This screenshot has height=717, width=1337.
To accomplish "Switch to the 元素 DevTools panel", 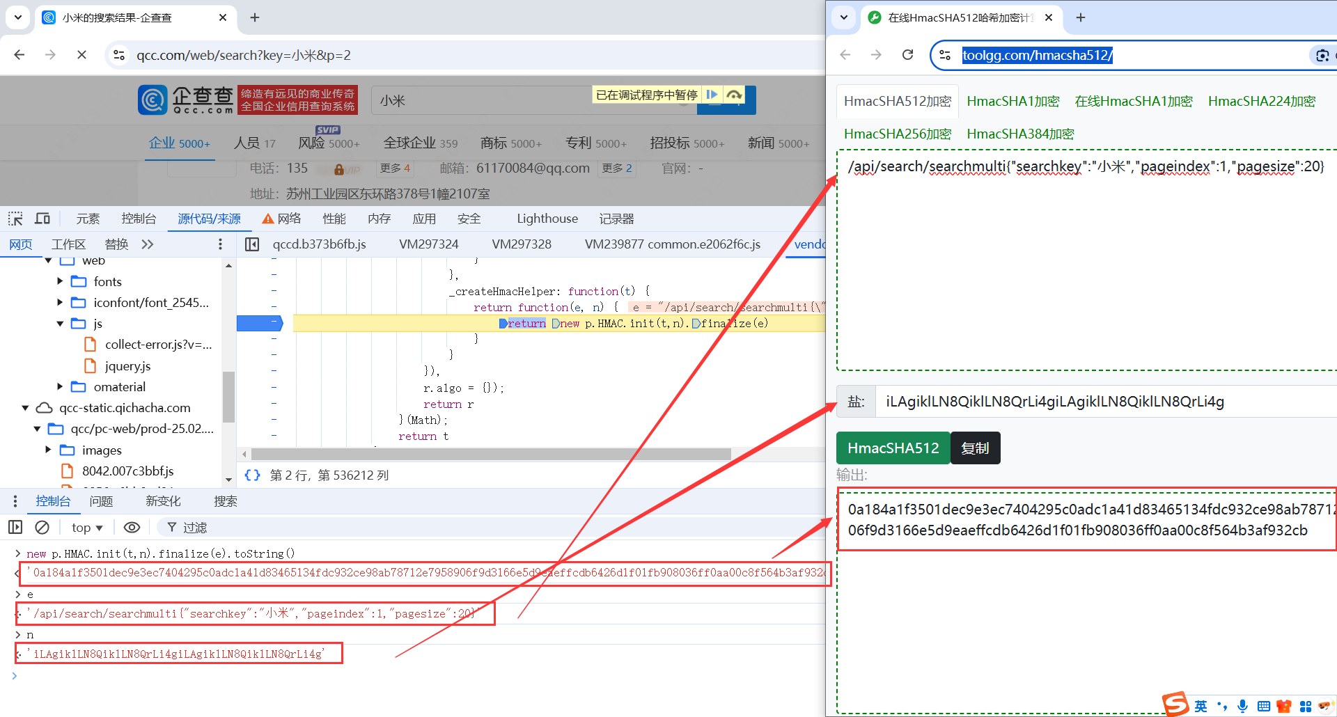I will point(88,219).
